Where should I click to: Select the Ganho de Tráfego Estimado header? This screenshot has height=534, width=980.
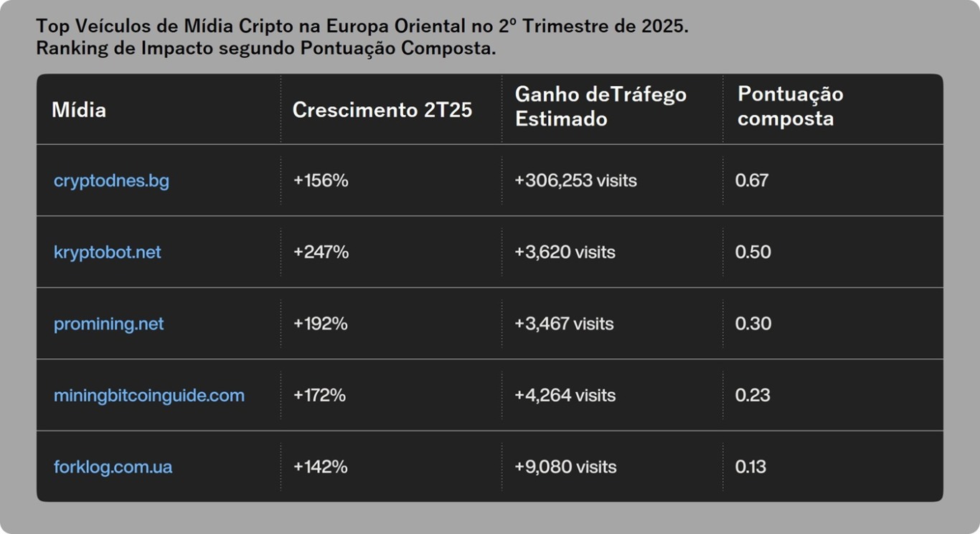click(x=600, y=106)
